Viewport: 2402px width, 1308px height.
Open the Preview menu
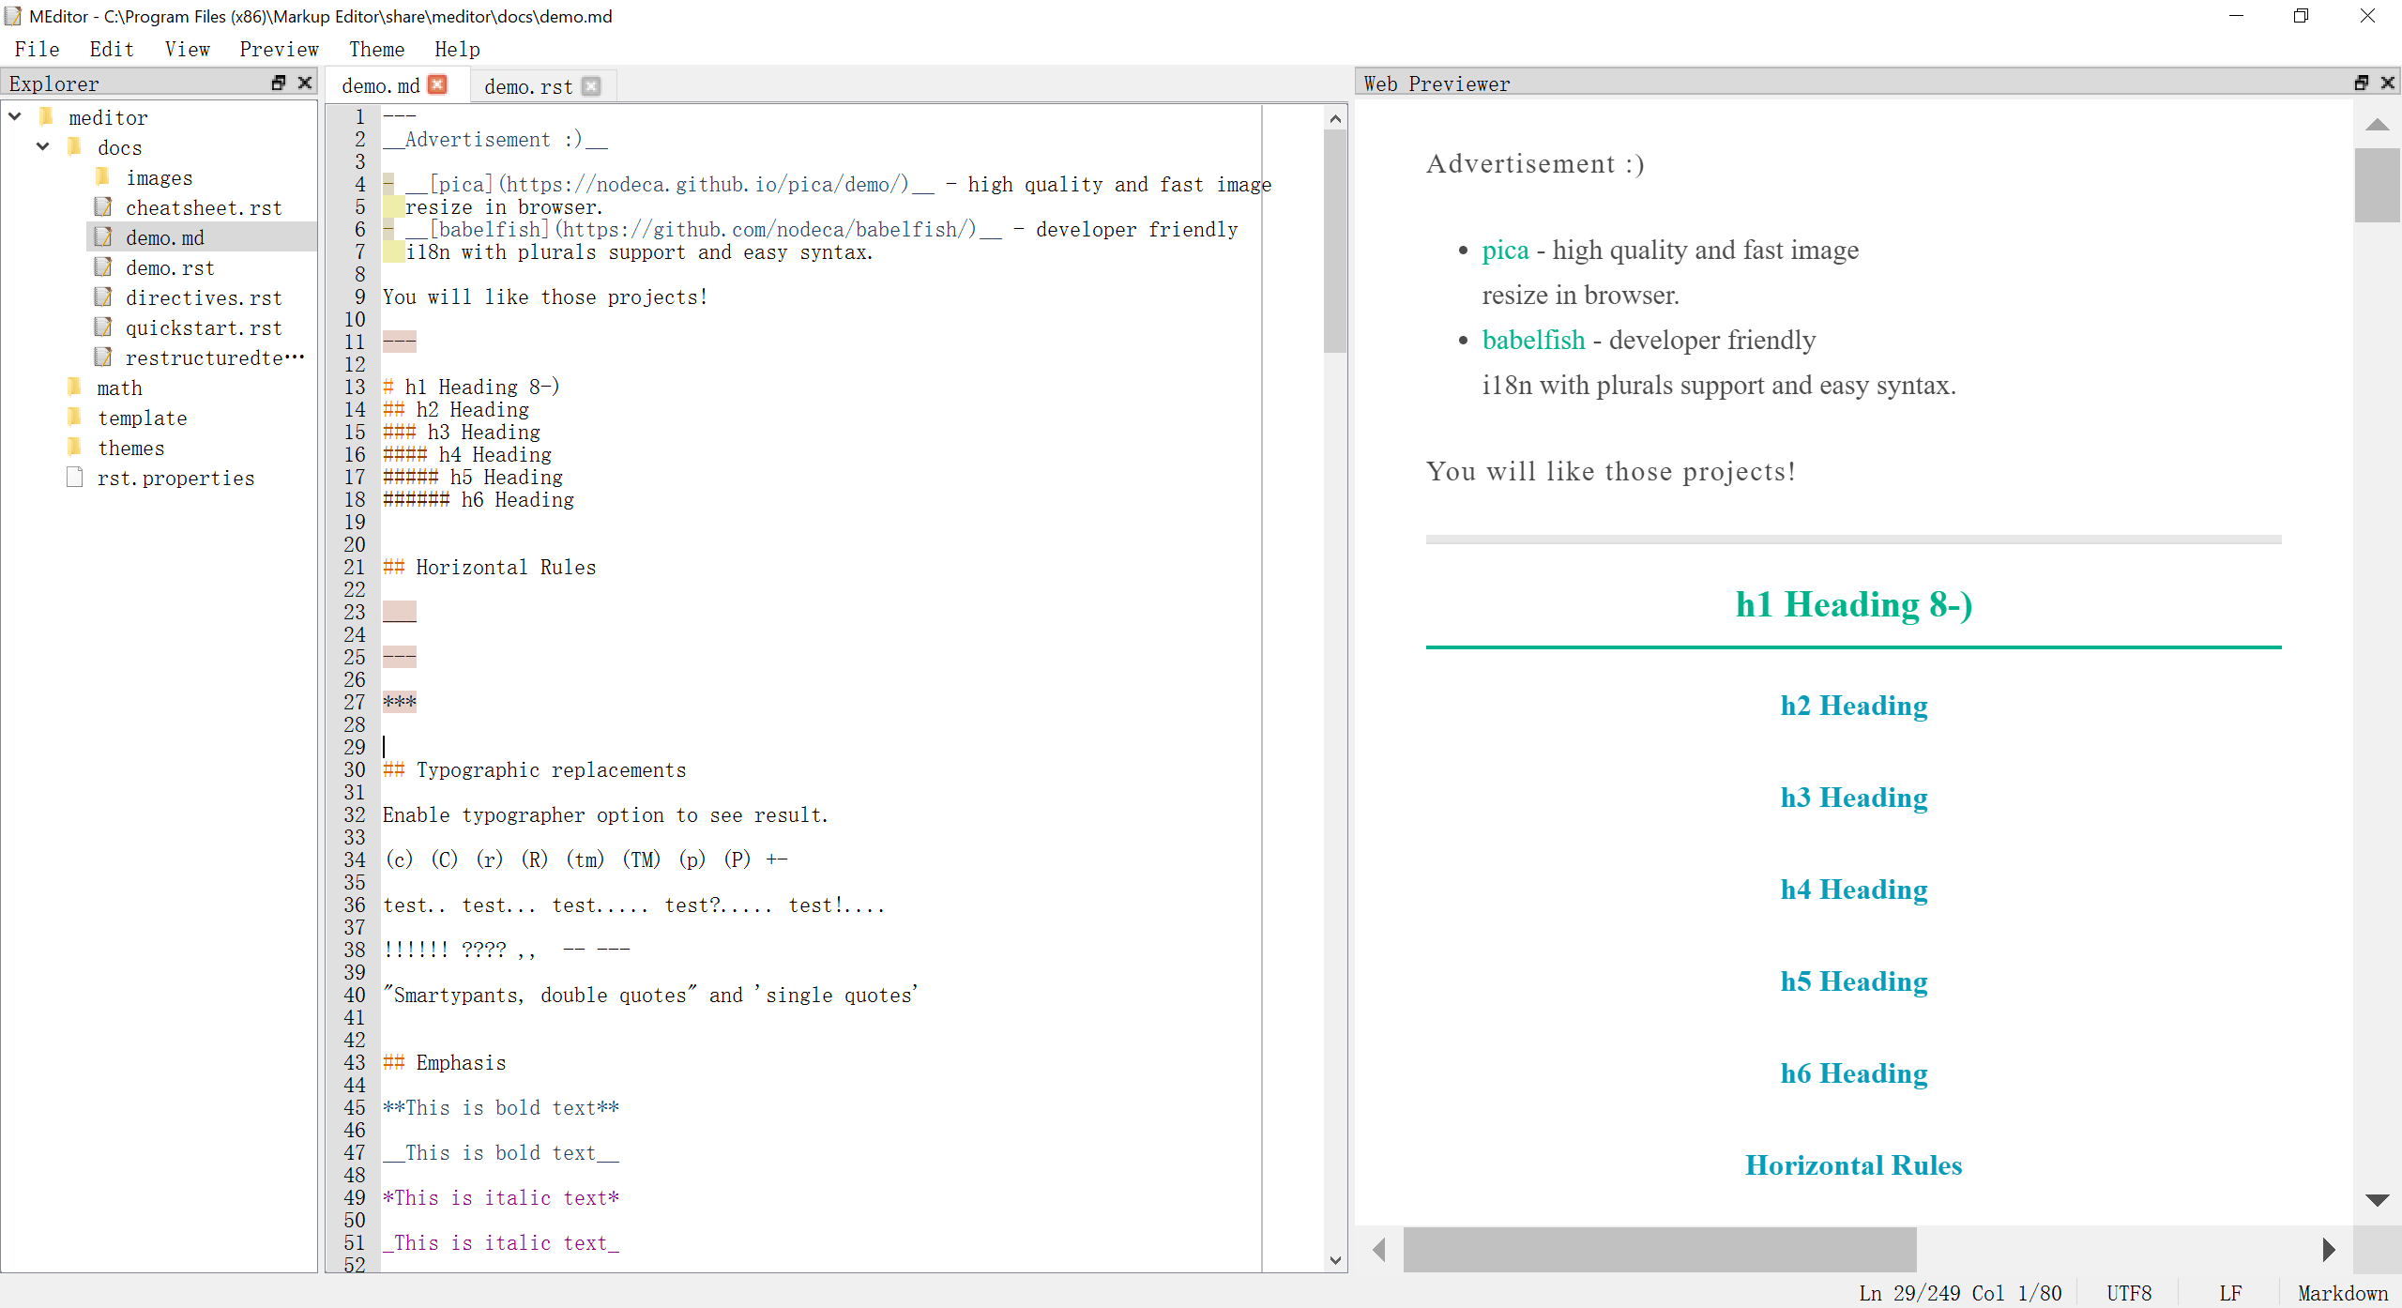pyautogui.click(x=279, y=50)
